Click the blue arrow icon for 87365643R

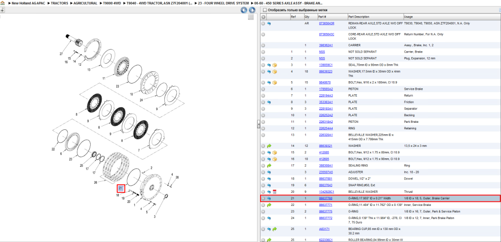(269, 24)
